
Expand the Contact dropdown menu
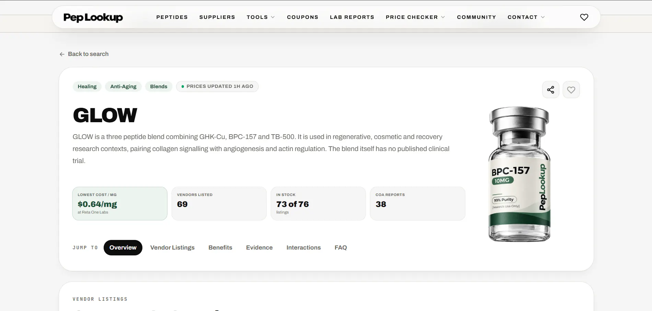tap(526, 17)
